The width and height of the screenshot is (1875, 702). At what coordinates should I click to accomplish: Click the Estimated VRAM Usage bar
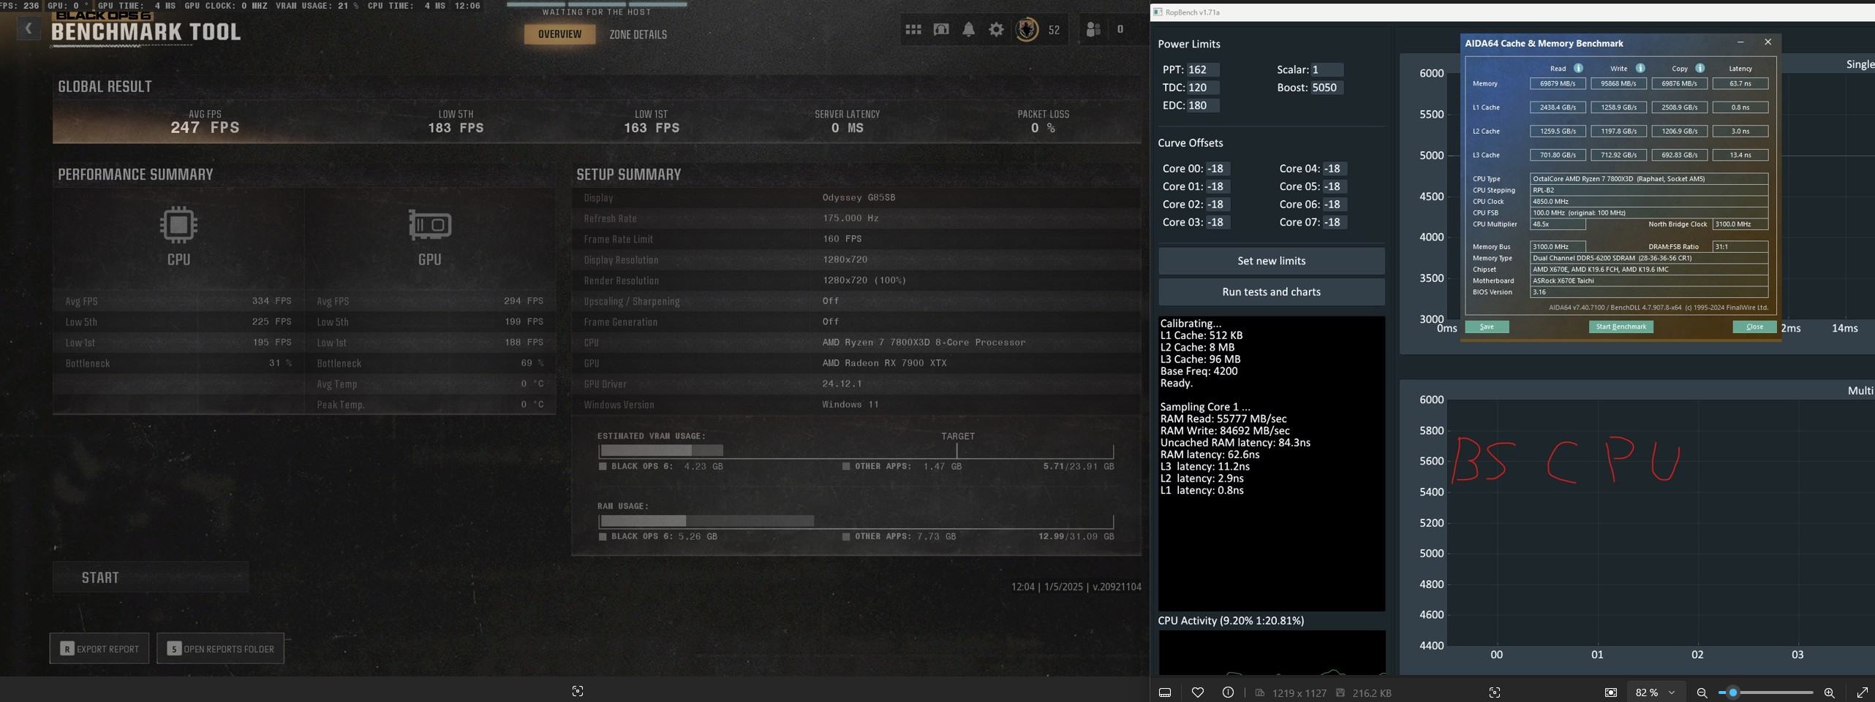point(856,451)
